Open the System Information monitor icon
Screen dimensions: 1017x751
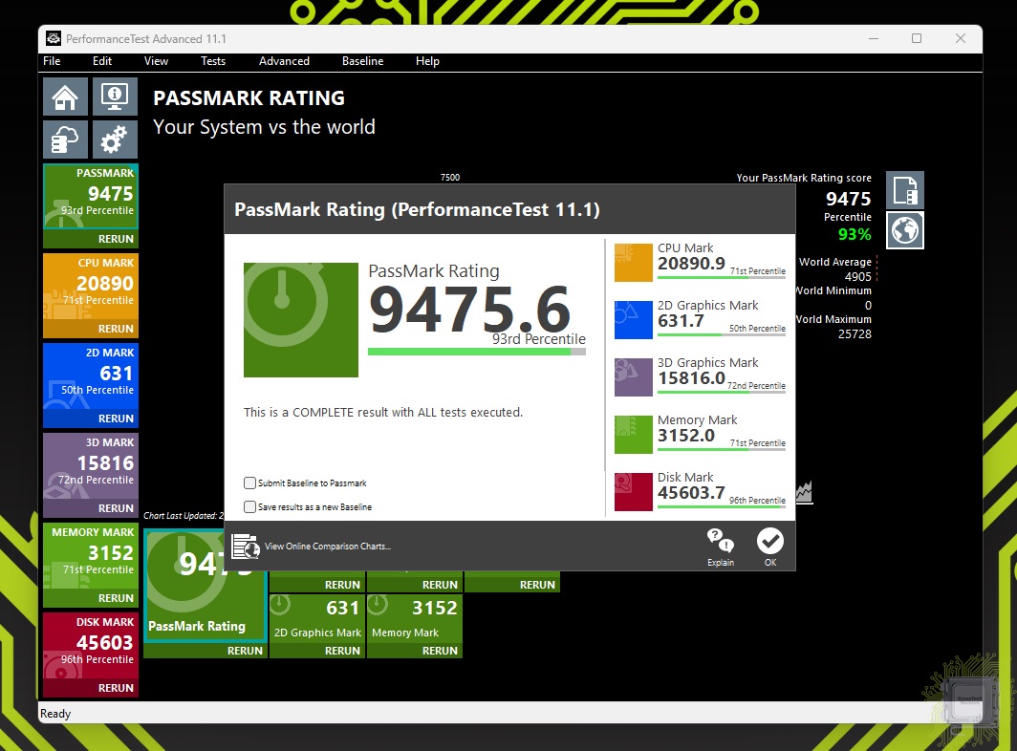click(x=115, y=97)
